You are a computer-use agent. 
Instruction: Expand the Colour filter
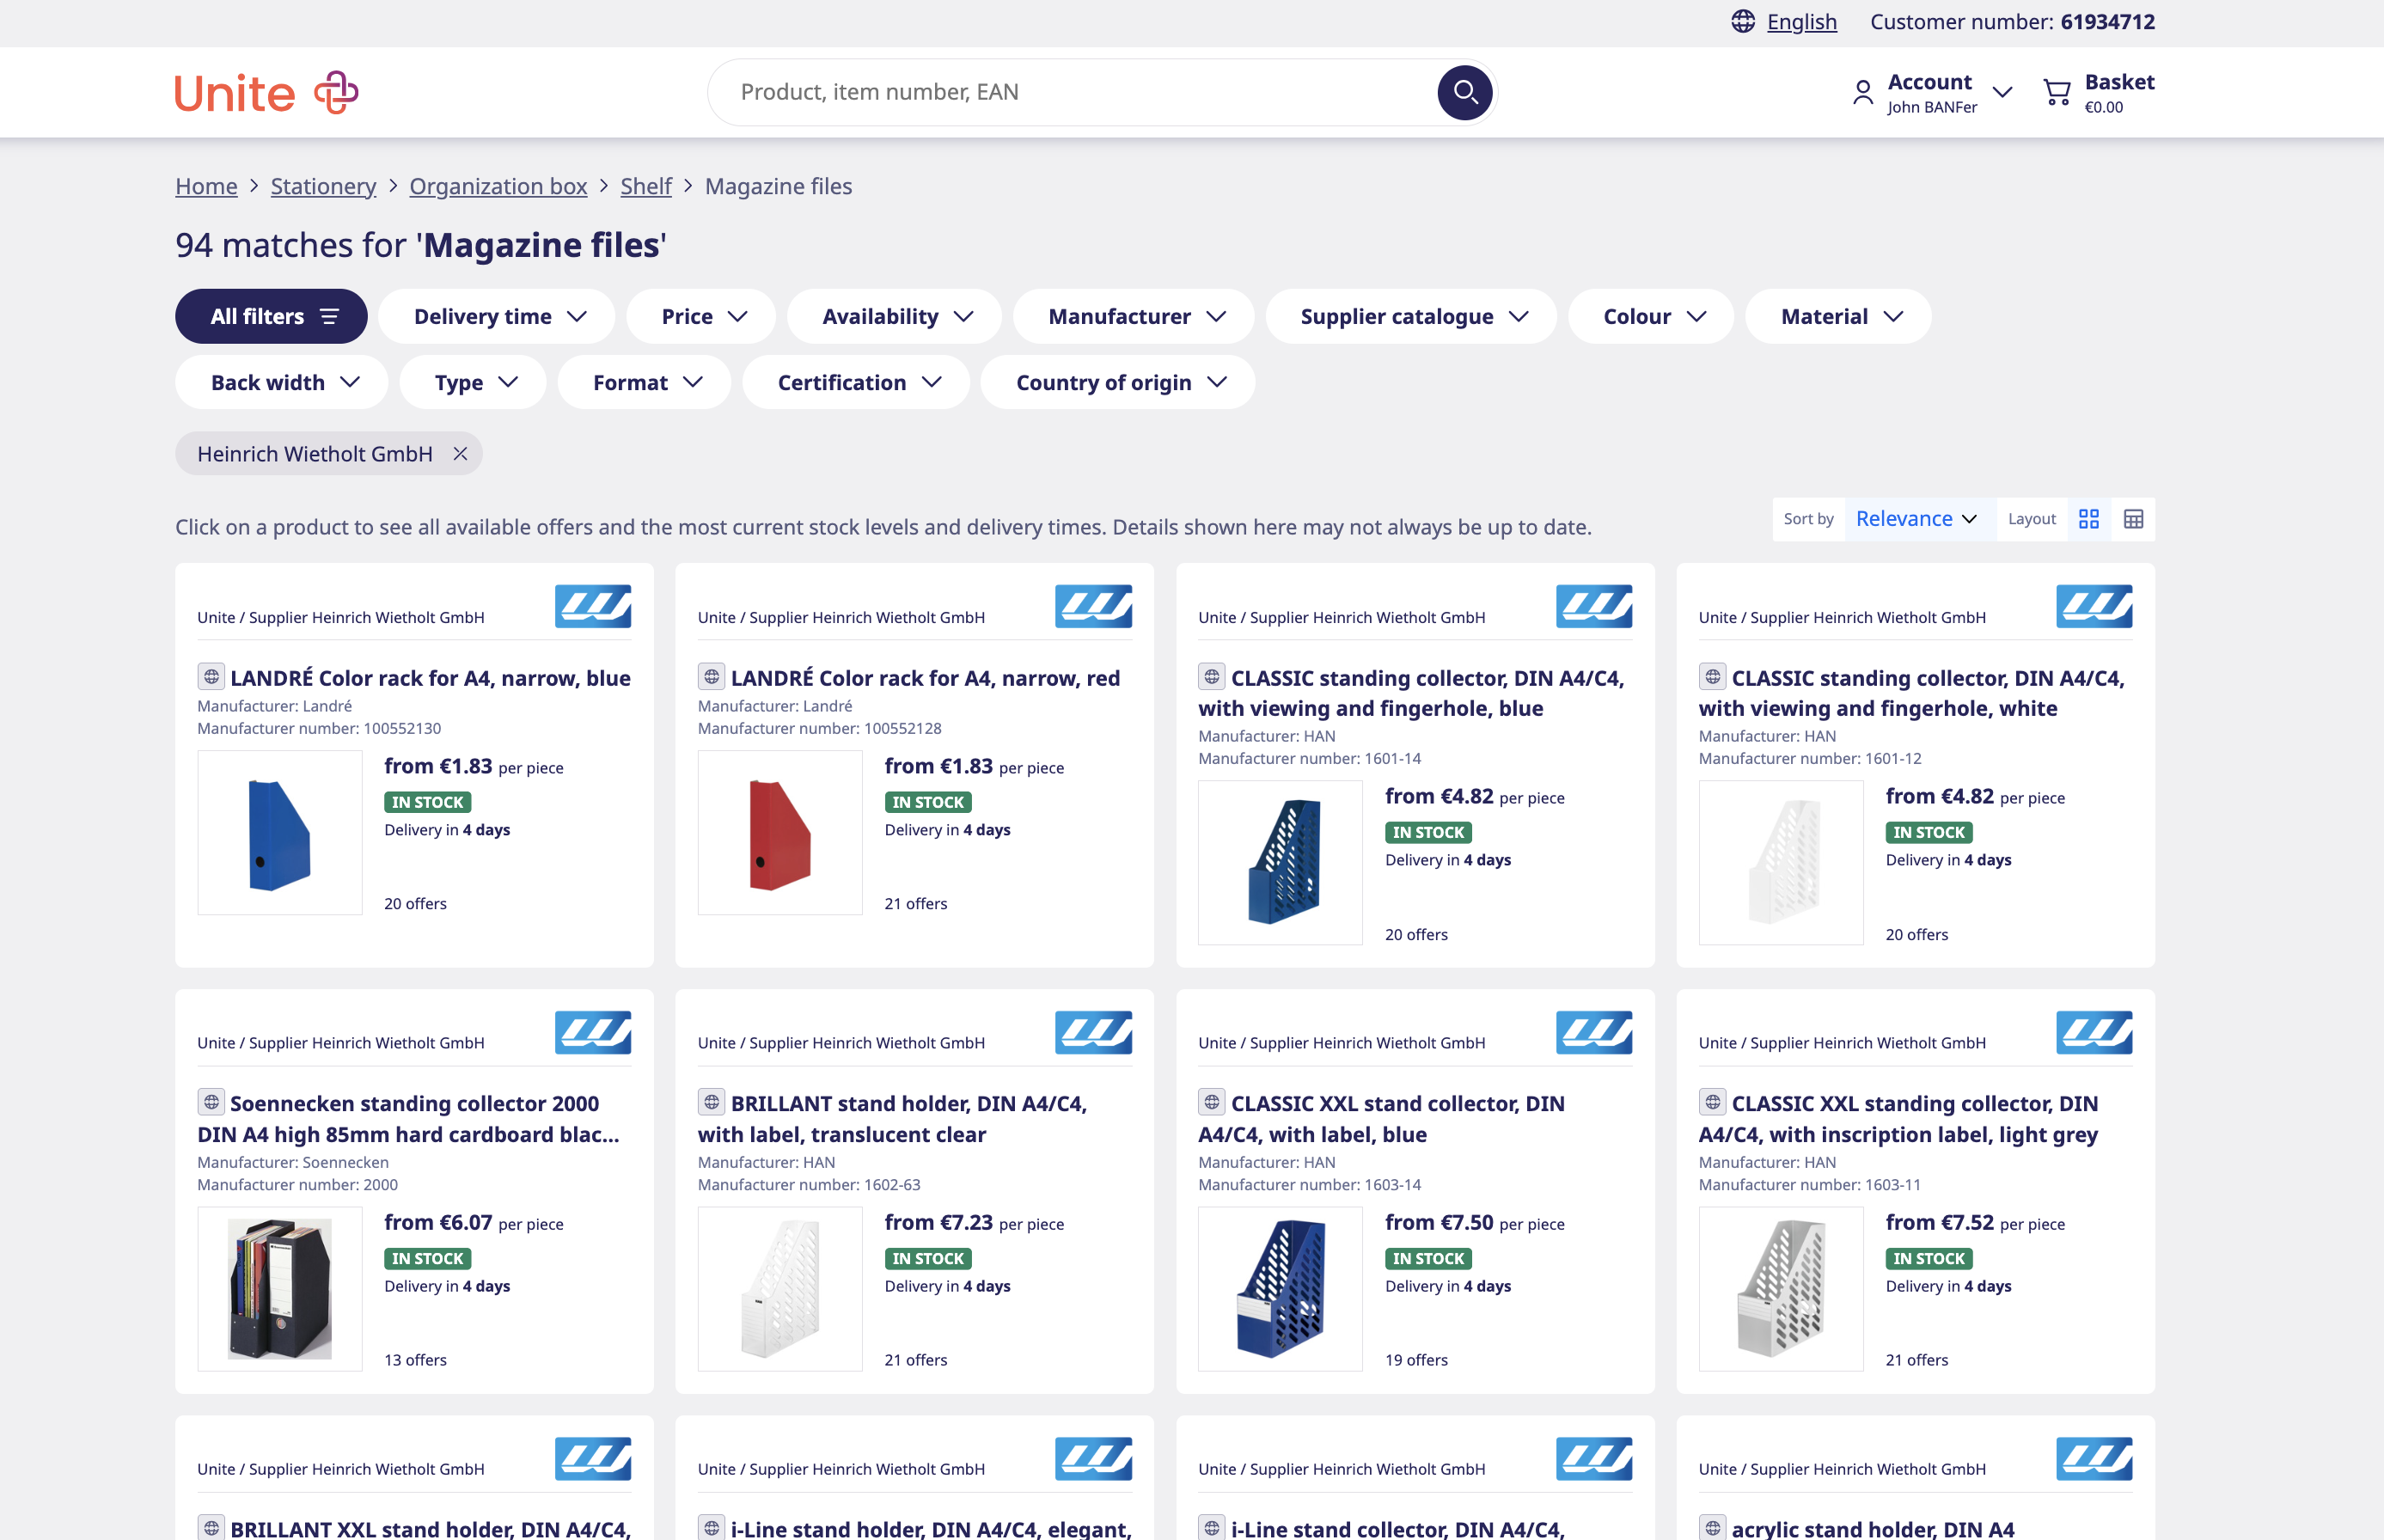[x=1651, y=316]
